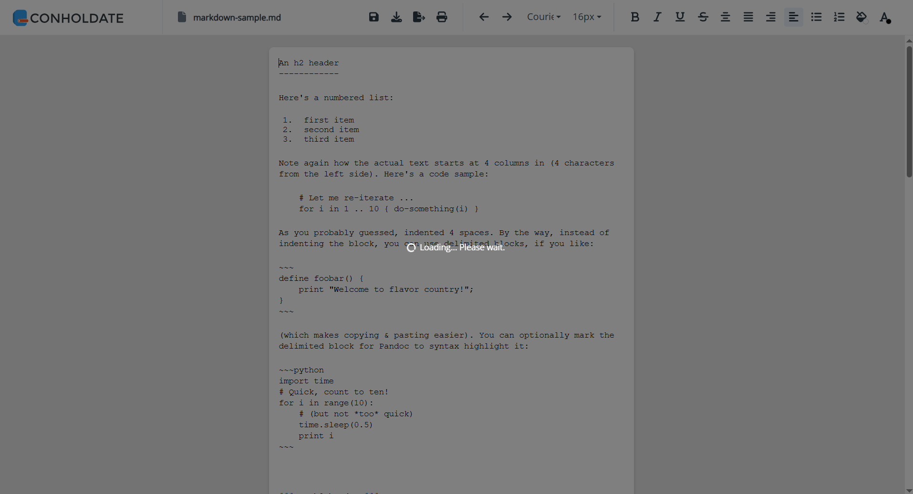Screen dimensions: 913x494
Task: Toggle bold formatting
Action: click(635, 17)
